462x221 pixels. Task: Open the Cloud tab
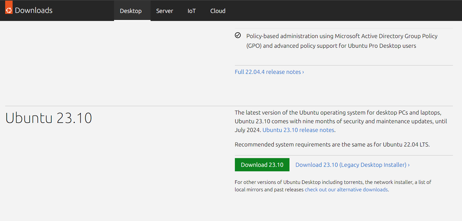coord(218,11)
